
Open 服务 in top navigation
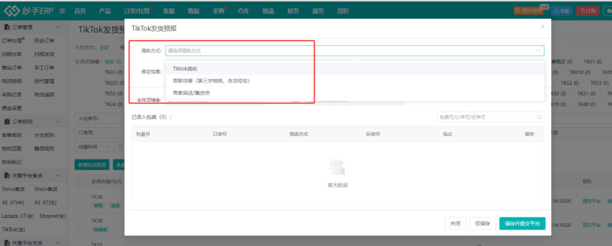(318, 11)
